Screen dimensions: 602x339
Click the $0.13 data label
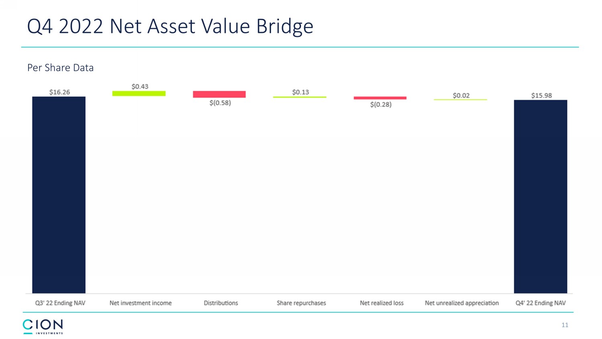coord(300,92)
